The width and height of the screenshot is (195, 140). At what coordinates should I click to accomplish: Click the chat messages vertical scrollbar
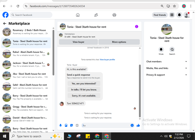pyautogui.click(x=140, y=91)
